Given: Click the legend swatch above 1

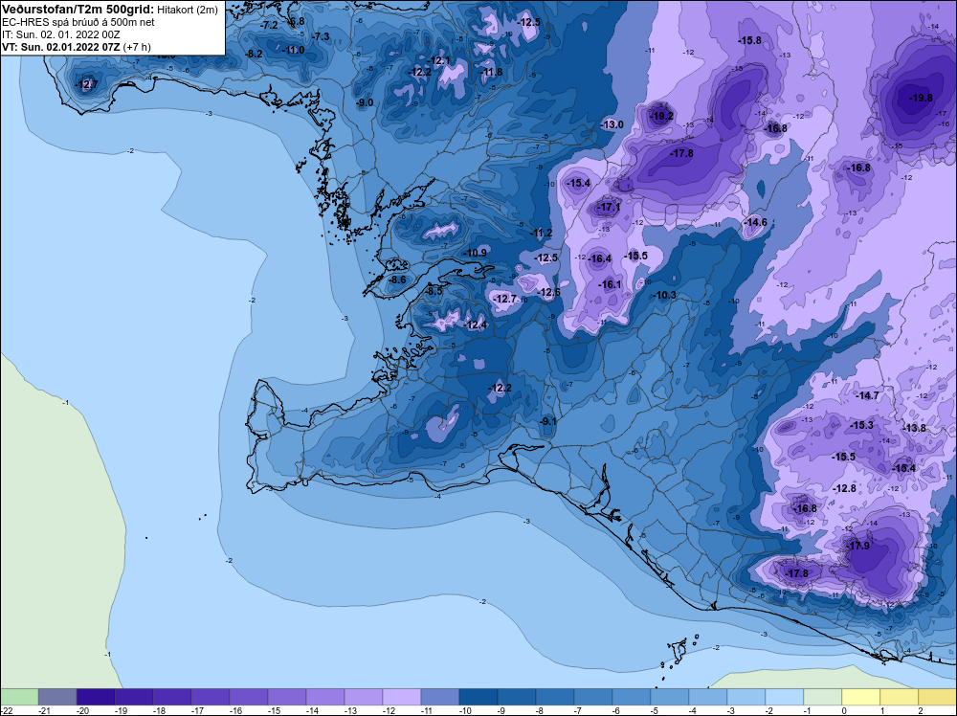Looking at the screenshot, I should coord(899,697).
